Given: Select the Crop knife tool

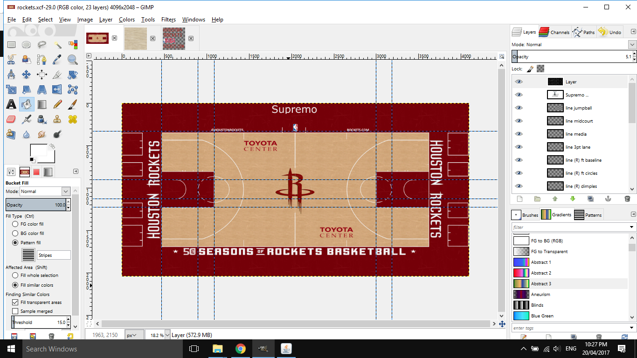Looking at the screenshot, I should (57, 75).
